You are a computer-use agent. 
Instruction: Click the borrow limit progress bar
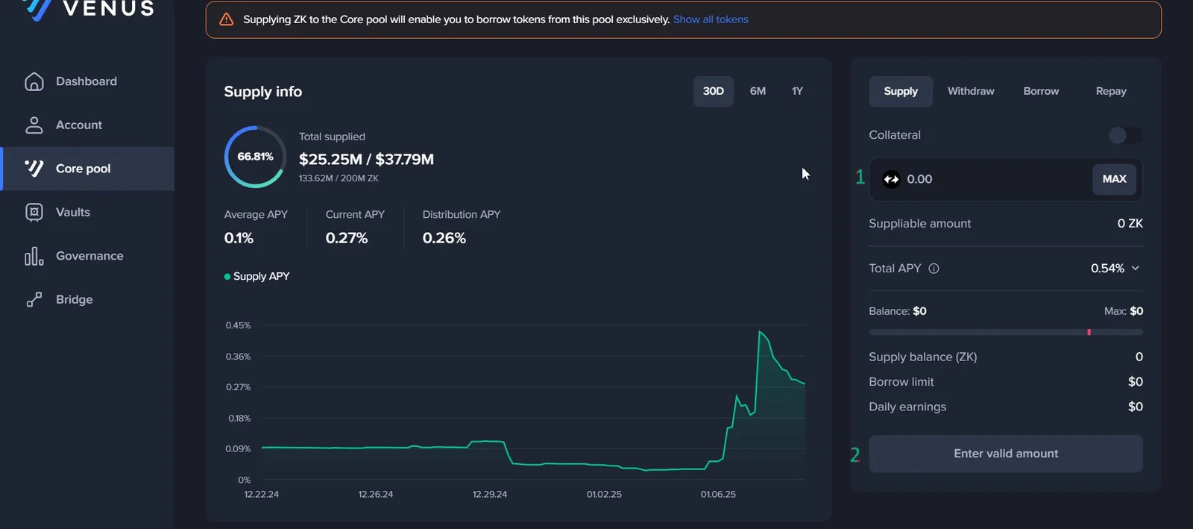click(x=1006, y=332)
